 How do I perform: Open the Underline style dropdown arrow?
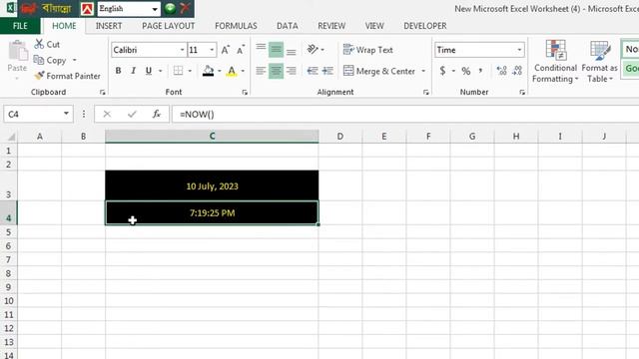tap(161, 71)
